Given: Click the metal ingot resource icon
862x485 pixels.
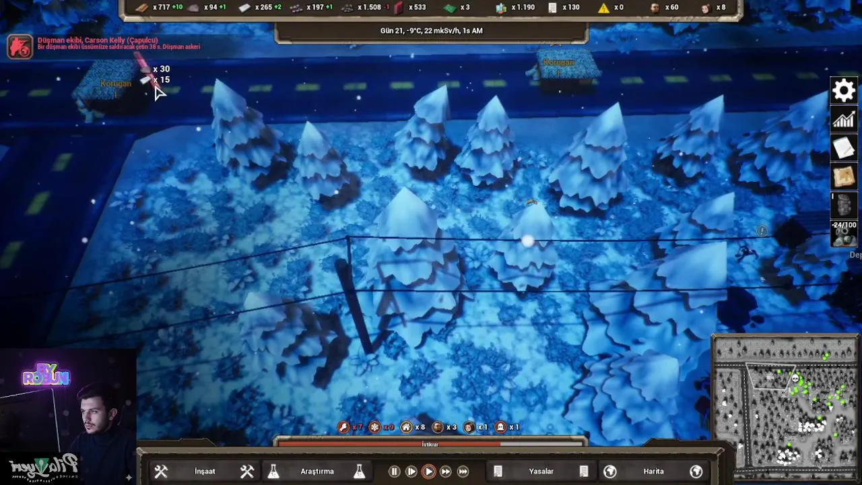Looking at the screenshot, I should tap(245, 7).
